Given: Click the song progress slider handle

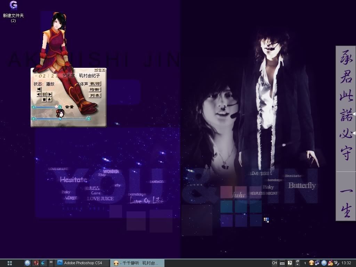Looking at the screenshot, I should tap(60, 119).
